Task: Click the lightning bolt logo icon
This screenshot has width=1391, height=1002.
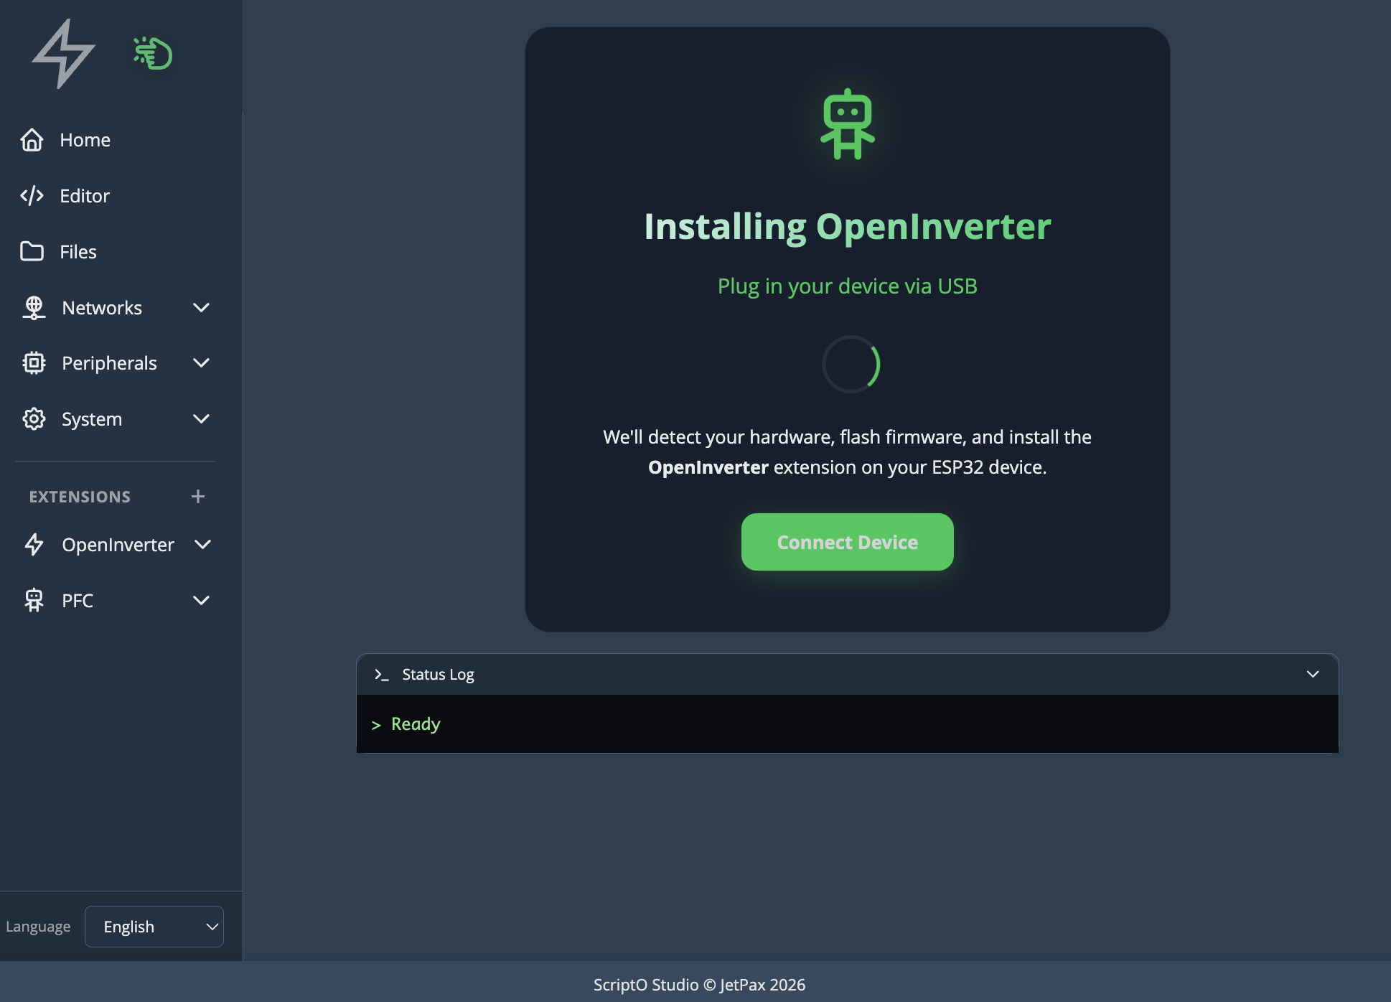Action: (x=63, y=54)
